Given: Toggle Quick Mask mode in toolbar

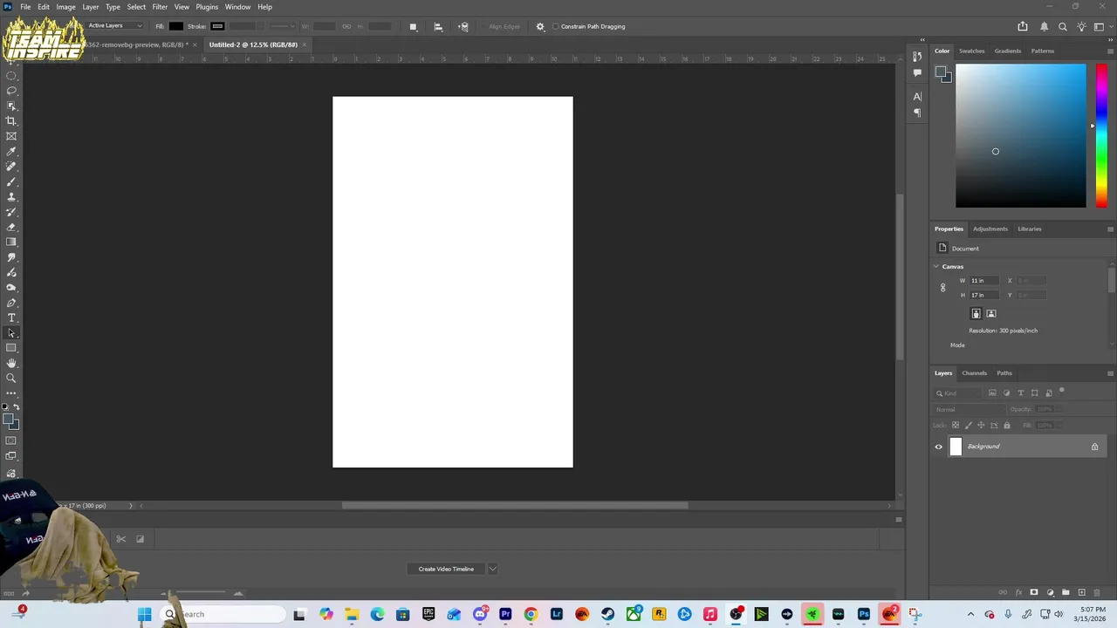Looking at the screenshot, I should coord(11,441).
